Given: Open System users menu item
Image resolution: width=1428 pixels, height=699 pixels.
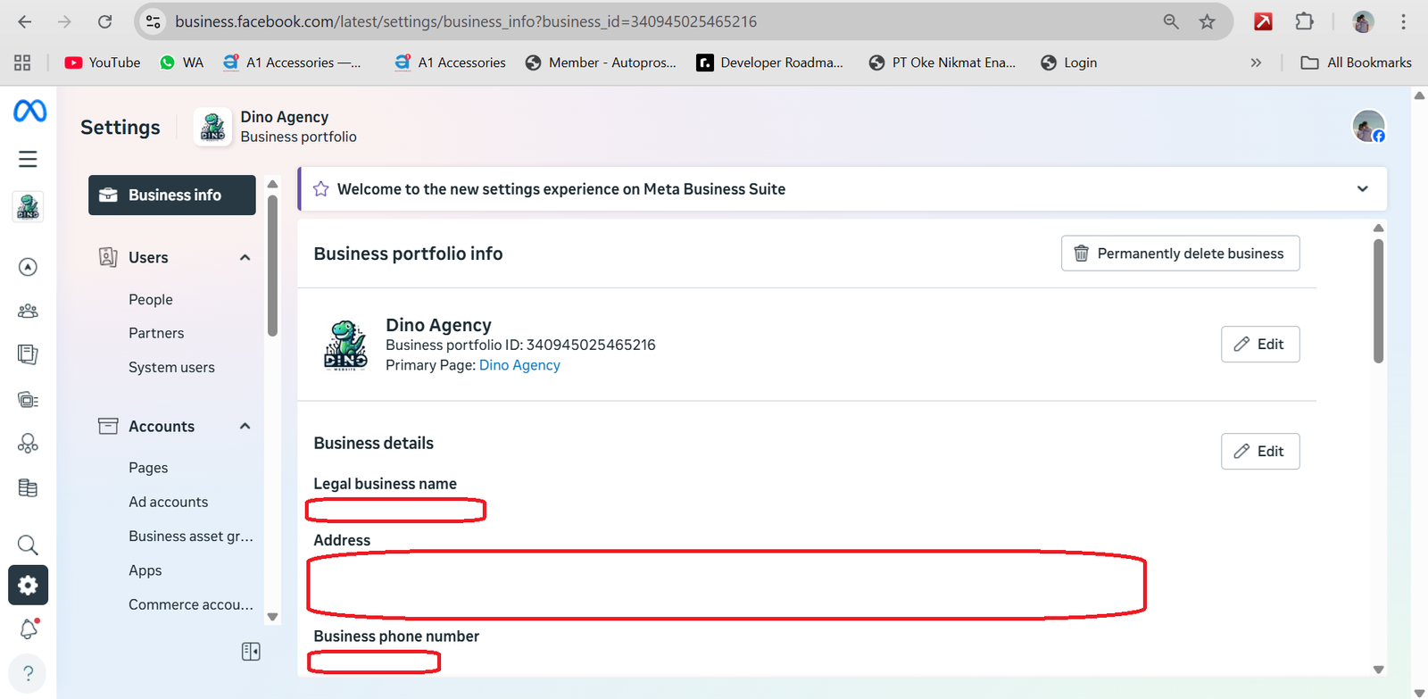Looking at the screenshot, I should 171,368.
